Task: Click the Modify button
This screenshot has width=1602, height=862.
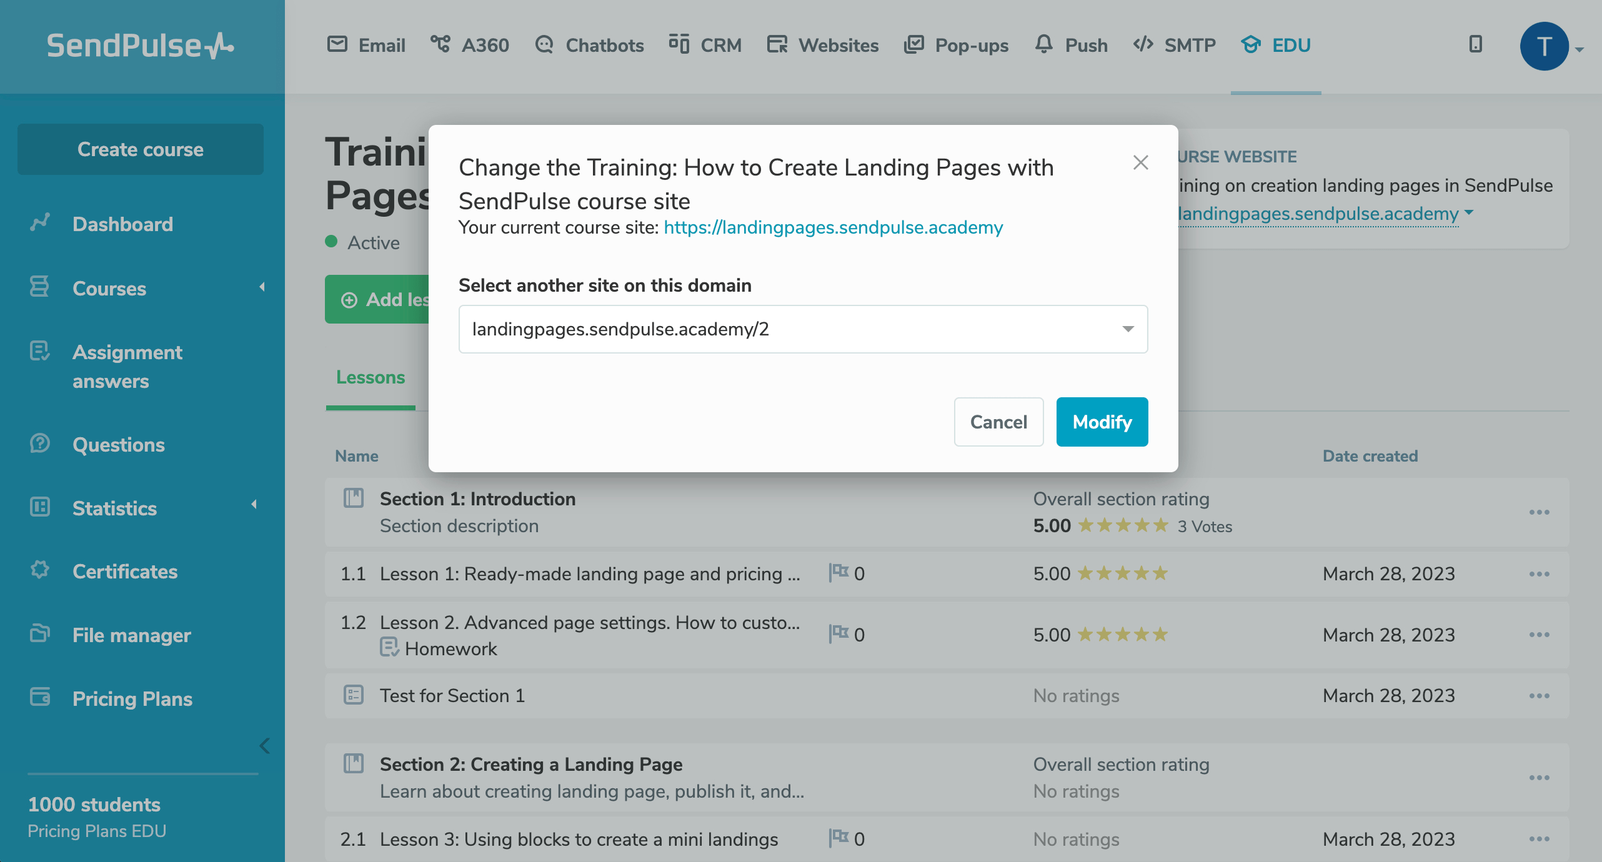Action: (x=1102, y=422)
